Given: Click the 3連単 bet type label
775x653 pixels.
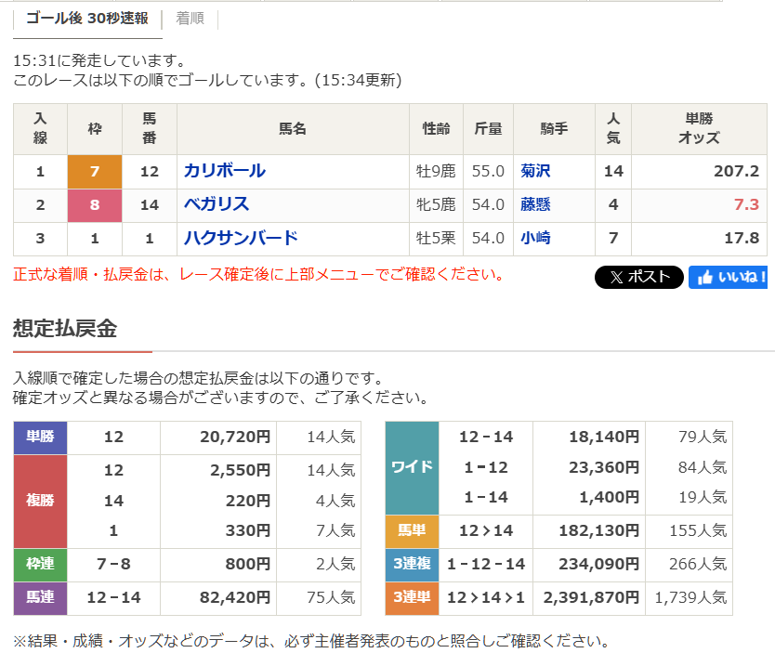Looking at the screenshot, I should (x=412, y=597).
